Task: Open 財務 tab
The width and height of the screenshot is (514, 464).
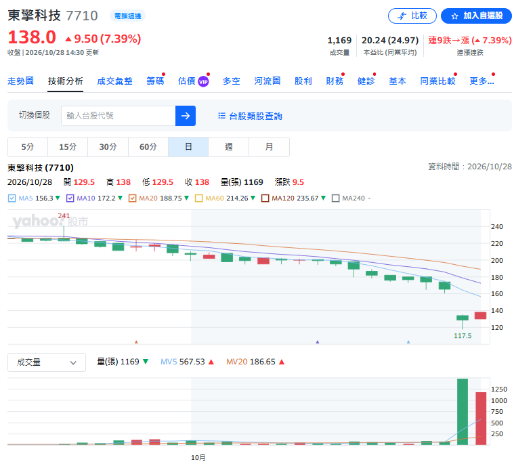Action: click(x=335, y=81)
